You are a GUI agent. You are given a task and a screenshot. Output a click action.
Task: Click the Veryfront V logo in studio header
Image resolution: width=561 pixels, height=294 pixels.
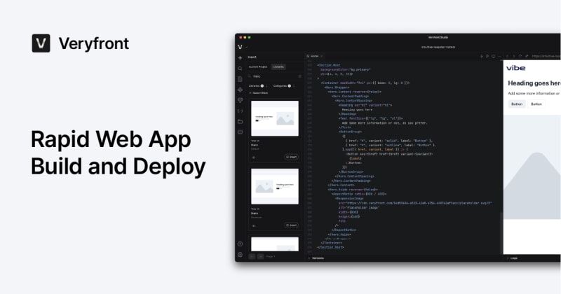pyautogui.click(x=240, y=46)
